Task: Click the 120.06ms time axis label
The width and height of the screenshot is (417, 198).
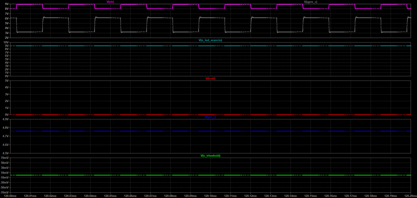Action: 130,196
